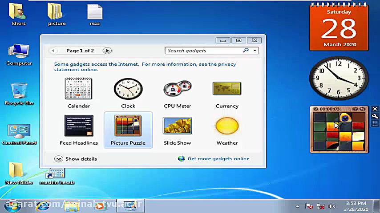Select the CPU Meter gadget

point(178,94)
